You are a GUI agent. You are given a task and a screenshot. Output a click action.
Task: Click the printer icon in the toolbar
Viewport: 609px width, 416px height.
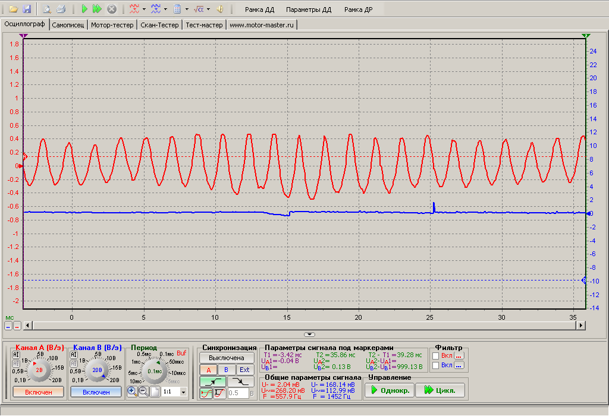pos(60,10)
